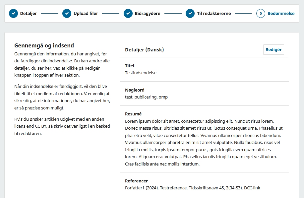
Task: Click the Forfatter1 (2024) reference entry
Action: (x=192, y=188)
